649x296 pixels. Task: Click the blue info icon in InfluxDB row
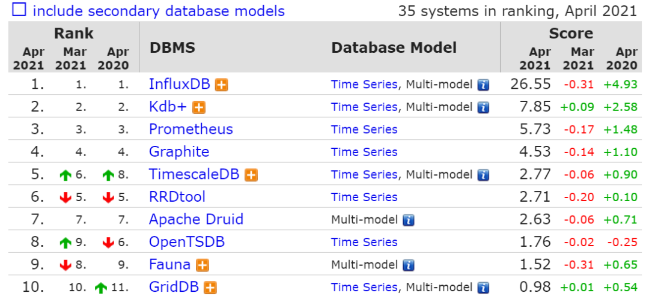point(483,85)
